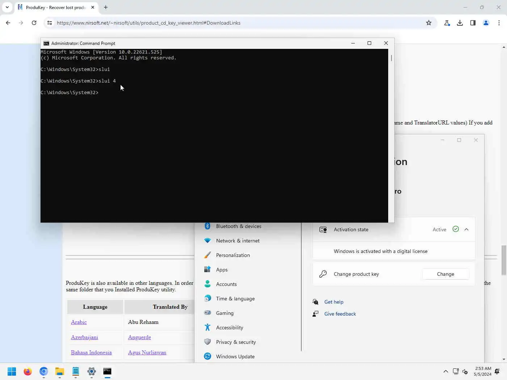
Task: Open Privacy & security settings
Action: click(x=236, y=342)
